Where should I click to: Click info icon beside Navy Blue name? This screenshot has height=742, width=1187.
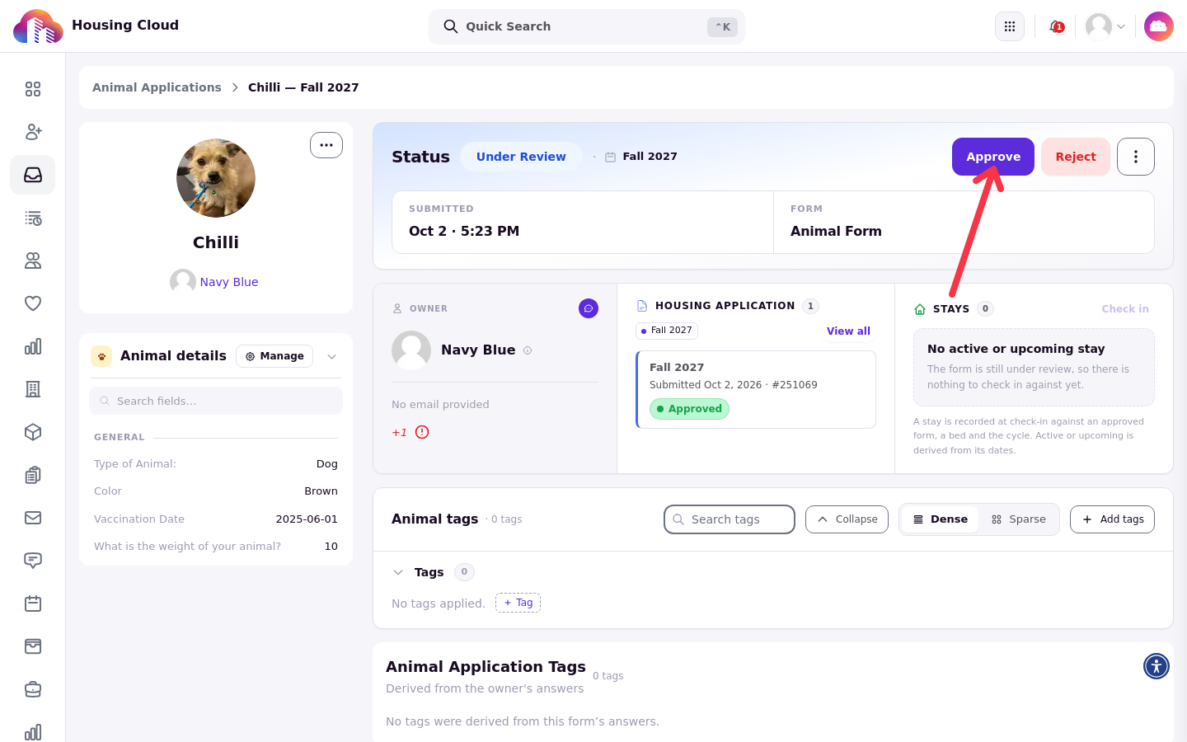(528, 350)
